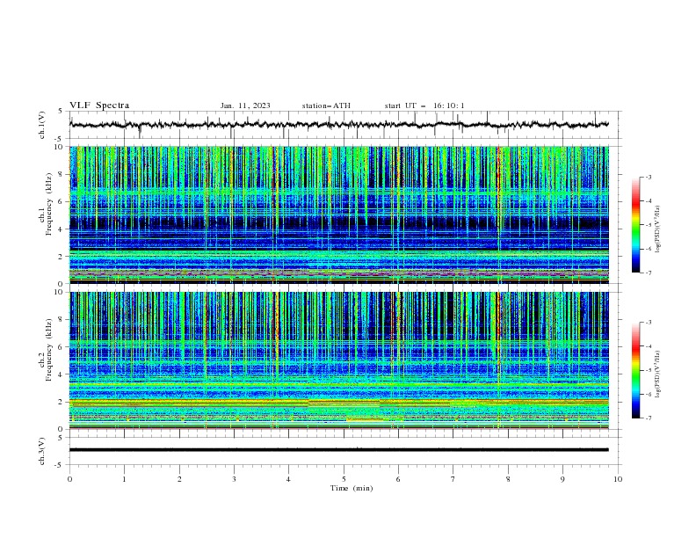
Task: Click the ch.1 color bar log(PSD) label
Action: (657, 229)
